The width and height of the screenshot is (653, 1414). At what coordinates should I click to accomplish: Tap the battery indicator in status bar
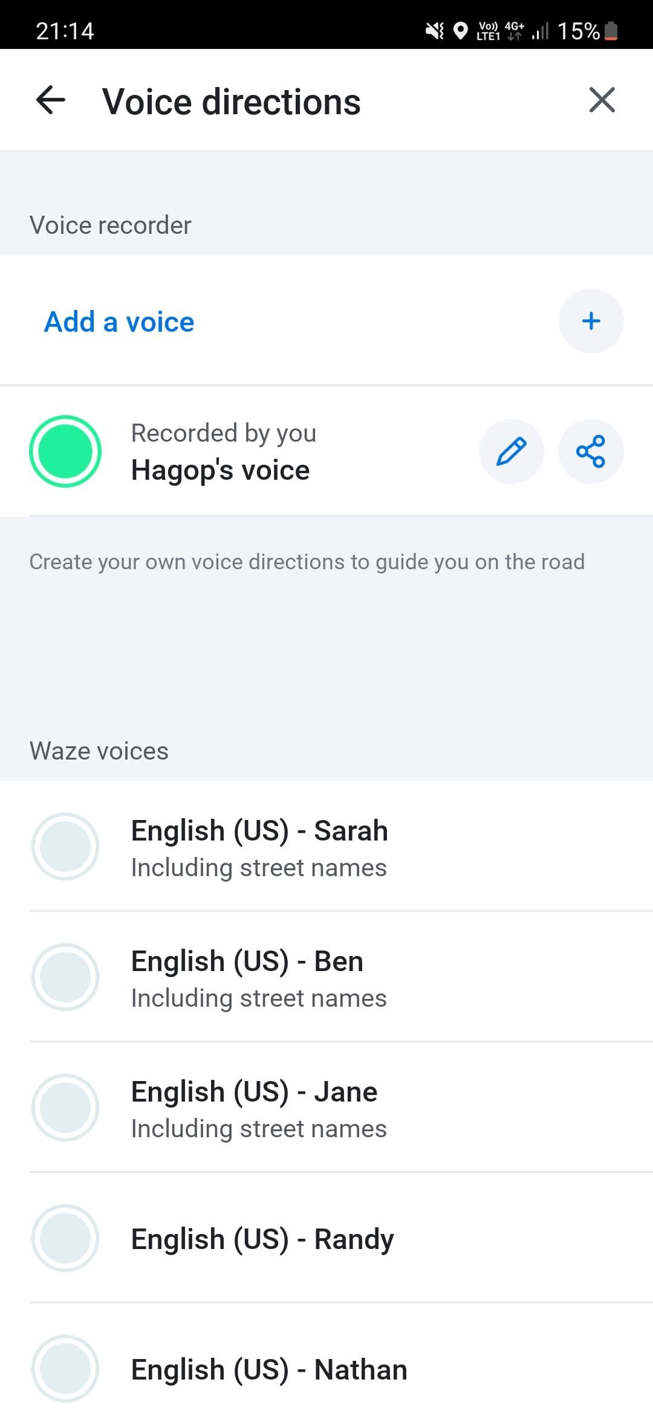pyautogui.click(x=611, y=31)
